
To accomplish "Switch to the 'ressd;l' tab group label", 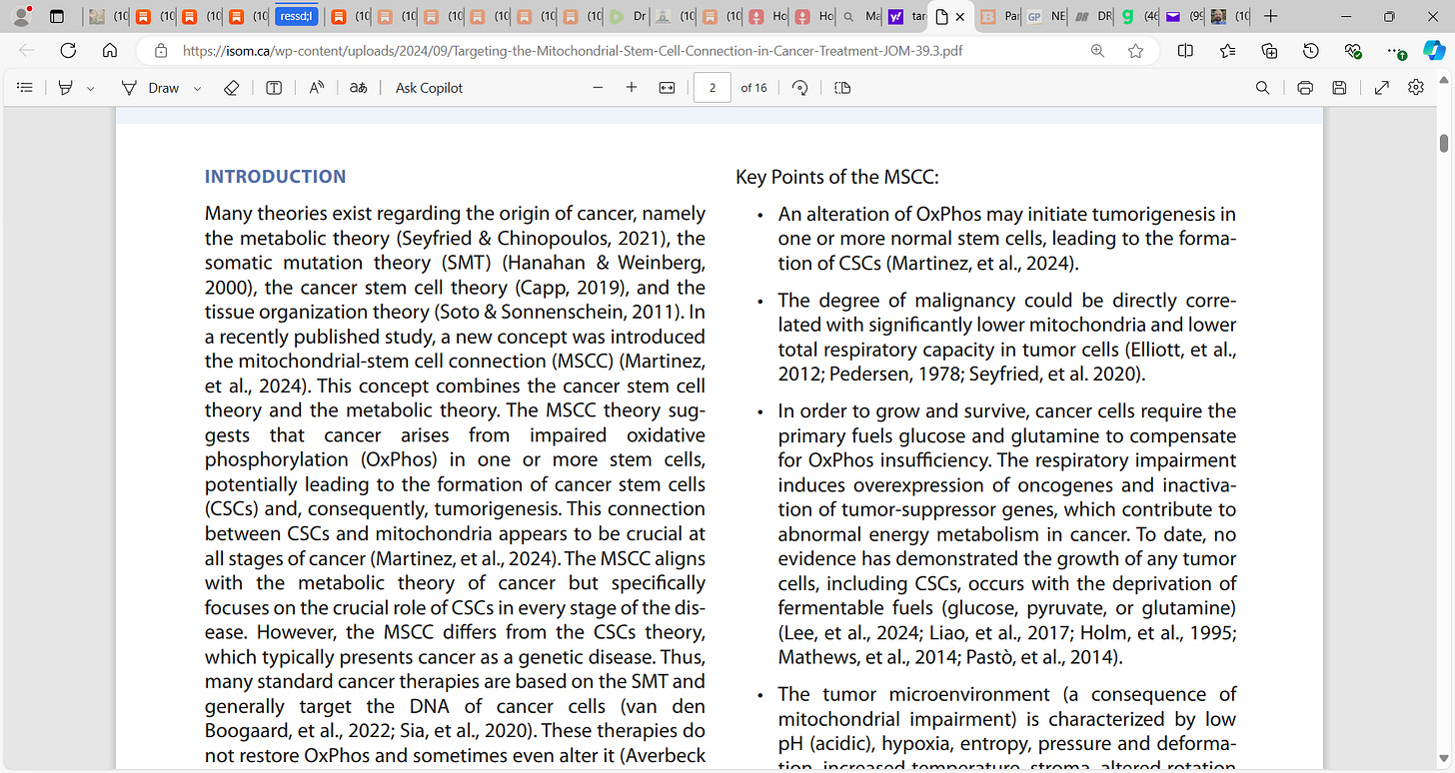I will point(297,16).
